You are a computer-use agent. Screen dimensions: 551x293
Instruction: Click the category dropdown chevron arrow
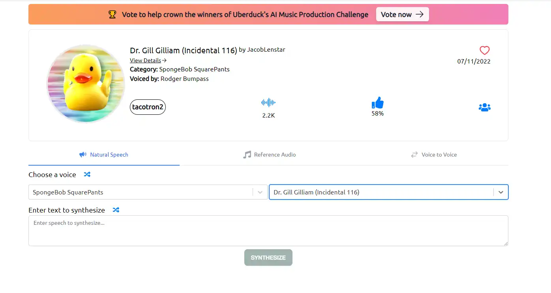pos(260,192)
